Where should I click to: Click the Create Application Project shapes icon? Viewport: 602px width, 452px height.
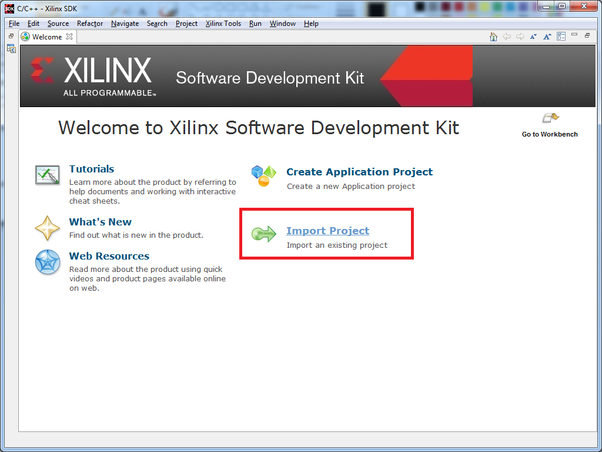coord(264,175)
